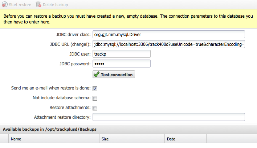Uncheck Send me an e-mail when done
The width and height of the screenshot is (257, 148).
point(95,88)
